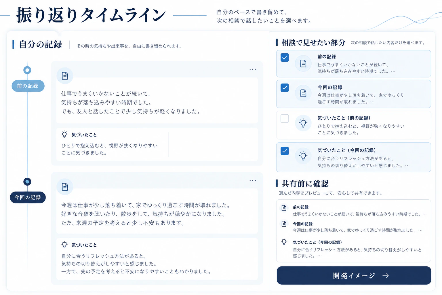The width and height of the screenshot is (442, 295).
Task: Check the 気づいたこと（前の記録） checkbox
Action: click(x=285, y=118)
